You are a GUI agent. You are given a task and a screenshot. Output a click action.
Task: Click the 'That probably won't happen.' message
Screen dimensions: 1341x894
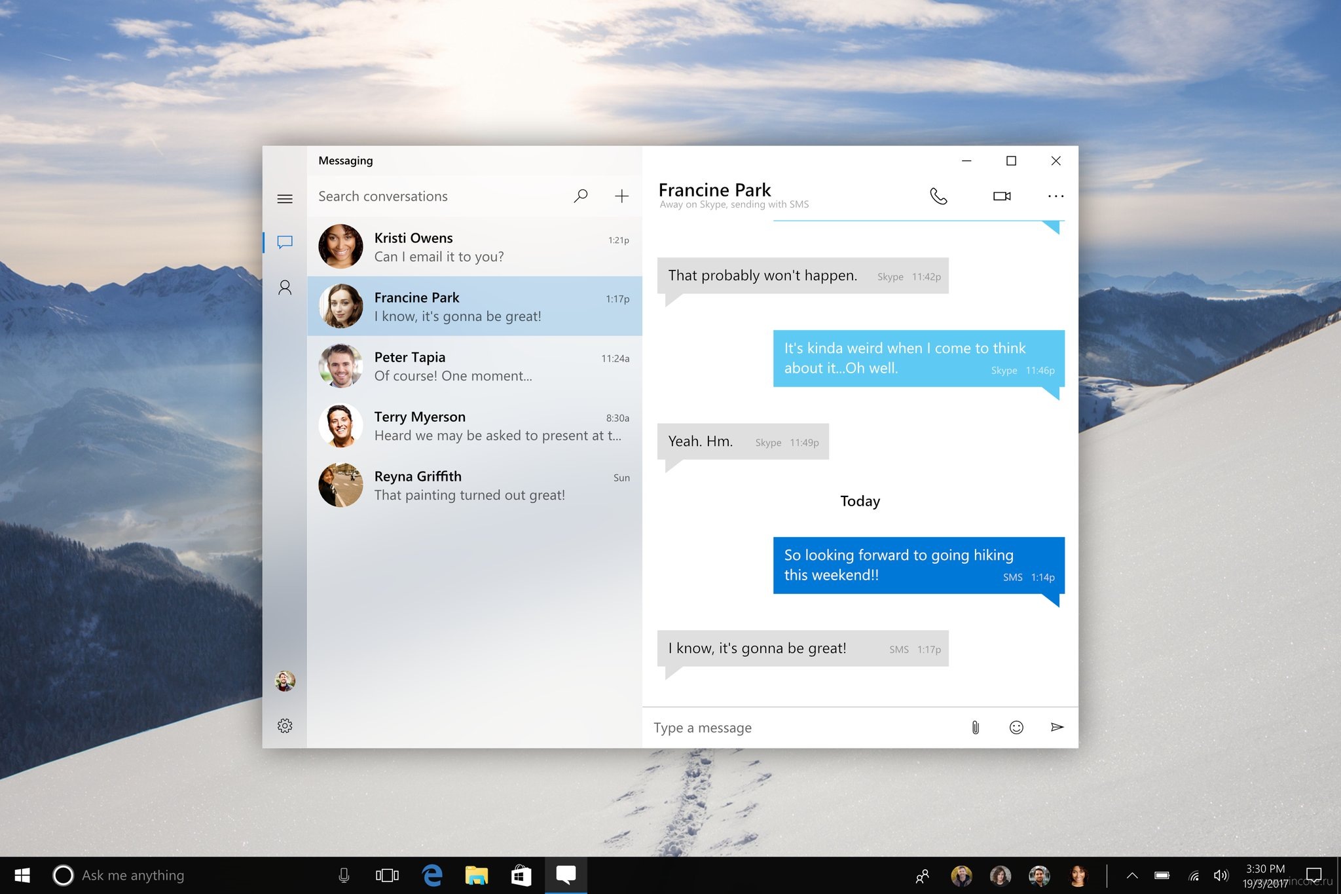803,276
